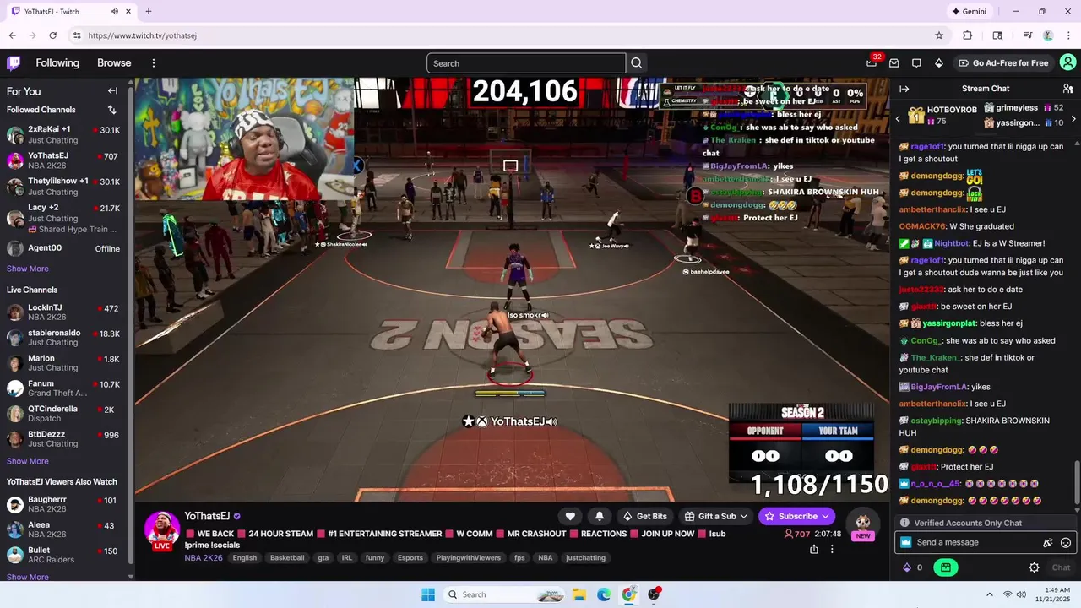
Task: Collapse the For You sidebar
Action: tap(112, 91)
